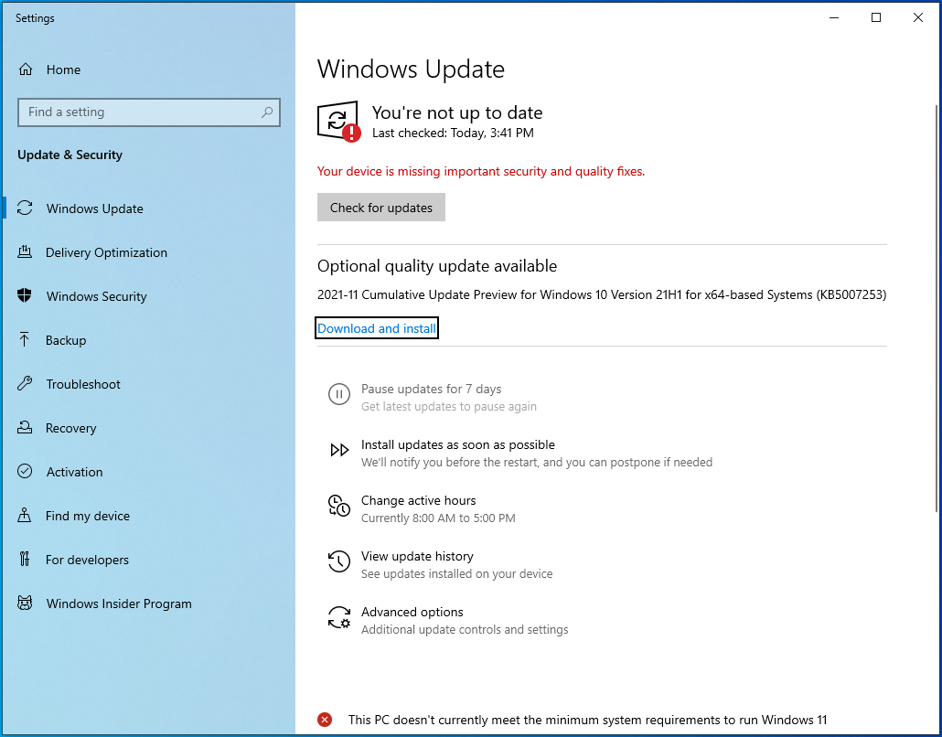Select the Backup icon in the sidebar
942x737 pixels.
[26, 340]
